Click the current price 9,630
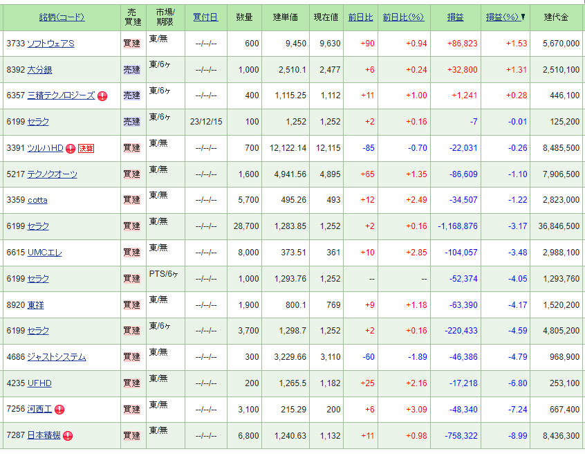585x456 pixels. [330, 44]
